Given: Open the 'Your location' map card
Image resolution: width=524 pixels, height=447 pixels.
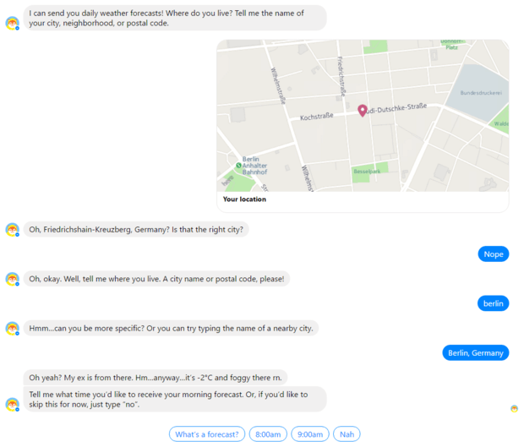Looking at the screenshot, I should (363, 126).
